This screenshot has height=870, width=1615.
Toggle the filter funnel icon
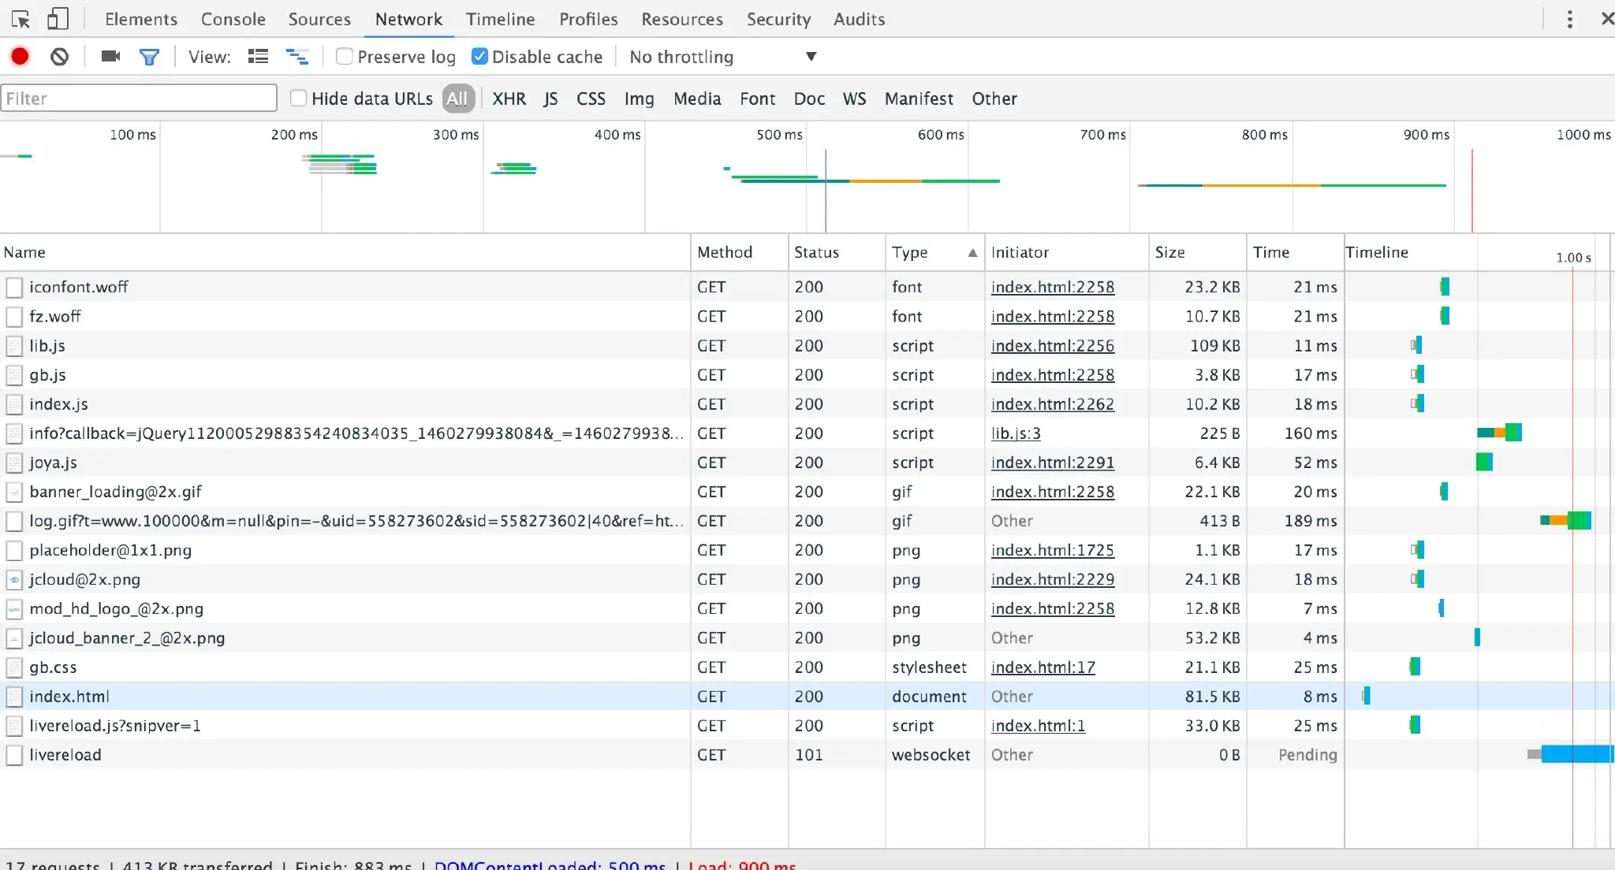pyautogui.click(x=149, y=57)
